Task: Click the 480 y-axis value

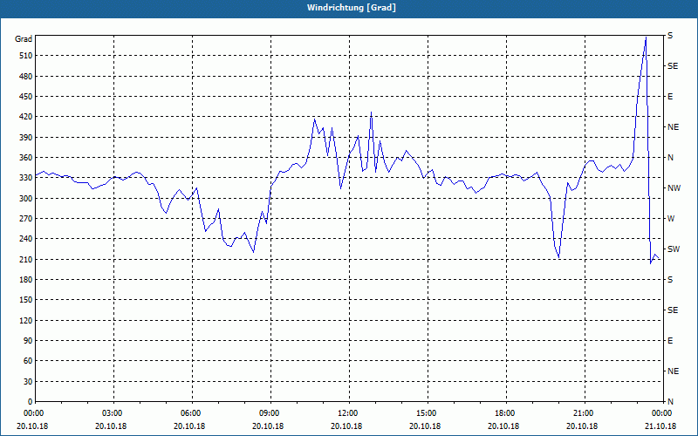Action: tap(26, 77)
